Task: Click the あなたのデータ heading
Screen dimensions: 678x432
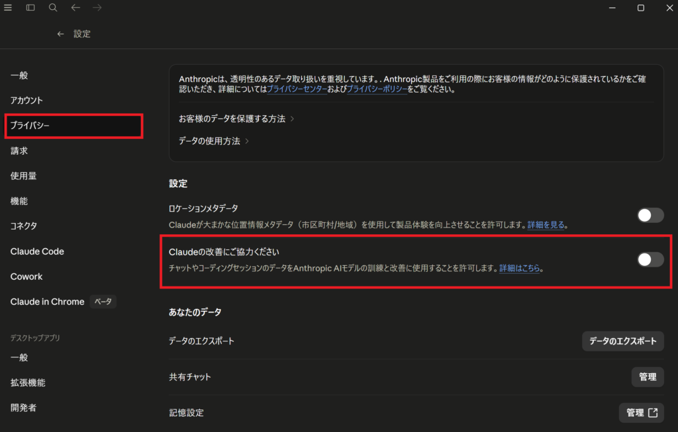Action: coord(195,312)
